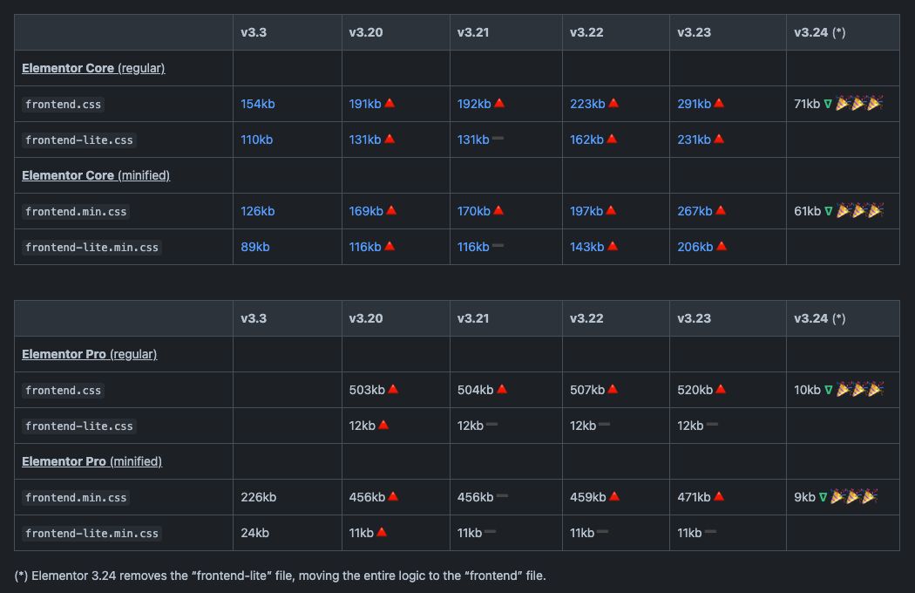Open the 206kb link under v3.23

pyautogui.click(x=695, y=247)
